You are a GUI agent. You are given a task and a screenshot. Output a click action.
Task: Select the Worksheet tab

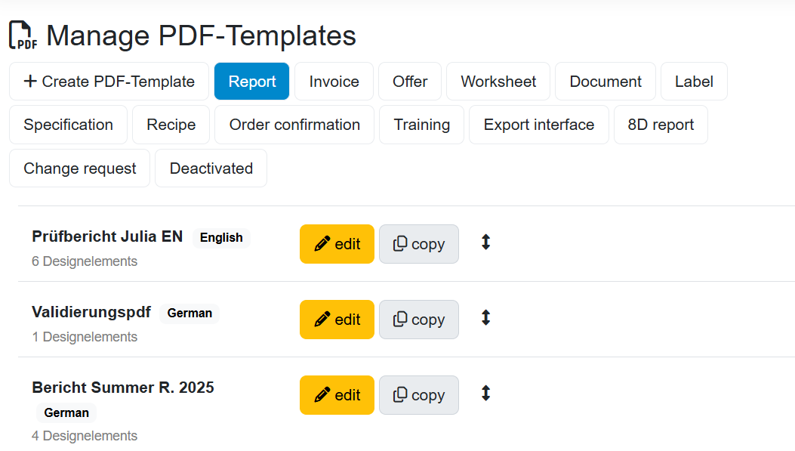click(x=498, y=81)
